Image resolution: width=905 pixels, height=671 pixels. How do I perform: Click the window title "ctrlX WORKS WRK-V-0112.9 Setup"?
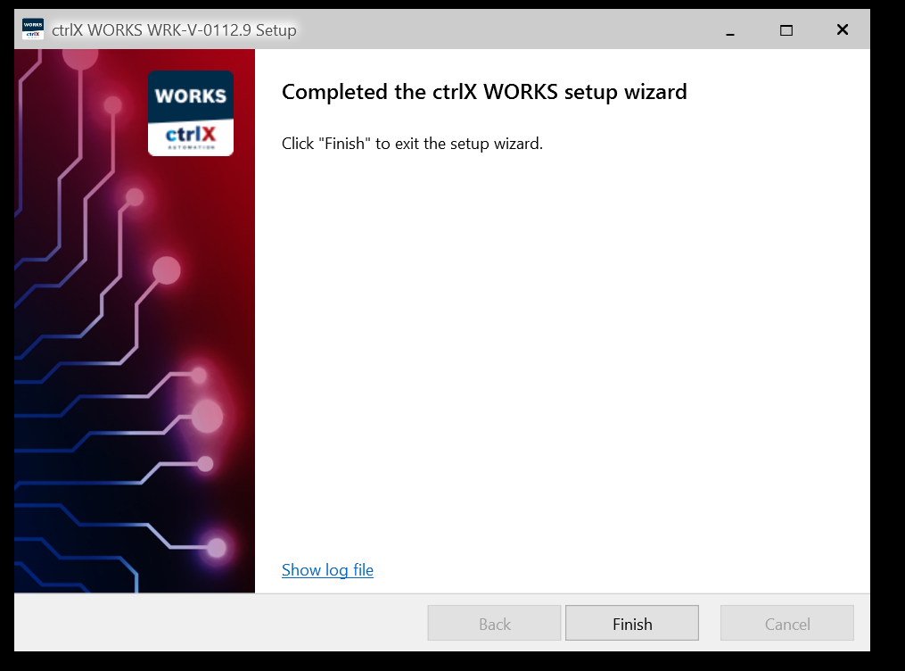click(174, 30)
